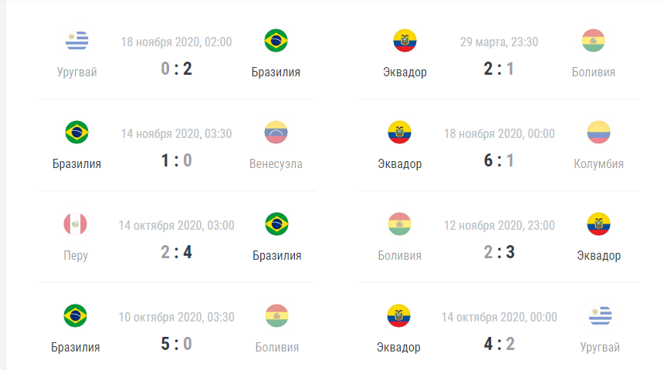Click Colombia flag icon above Колумбия
The image size is (664, 370).
(599, 133)
